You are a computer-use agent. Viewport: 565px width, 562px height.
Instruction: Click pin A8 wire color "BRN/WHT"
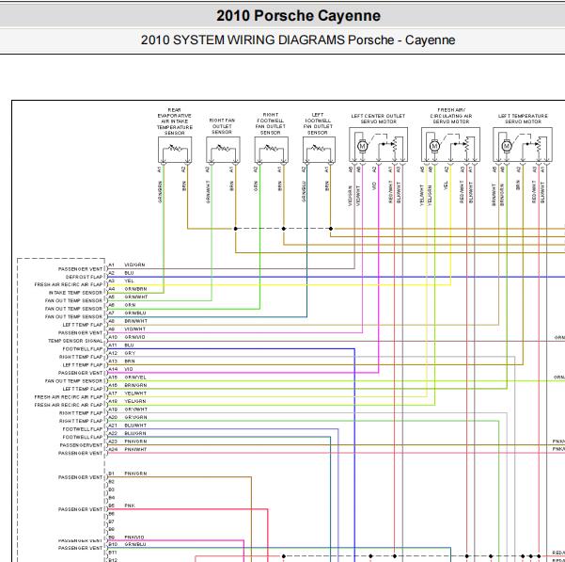[x=136, y=321]
